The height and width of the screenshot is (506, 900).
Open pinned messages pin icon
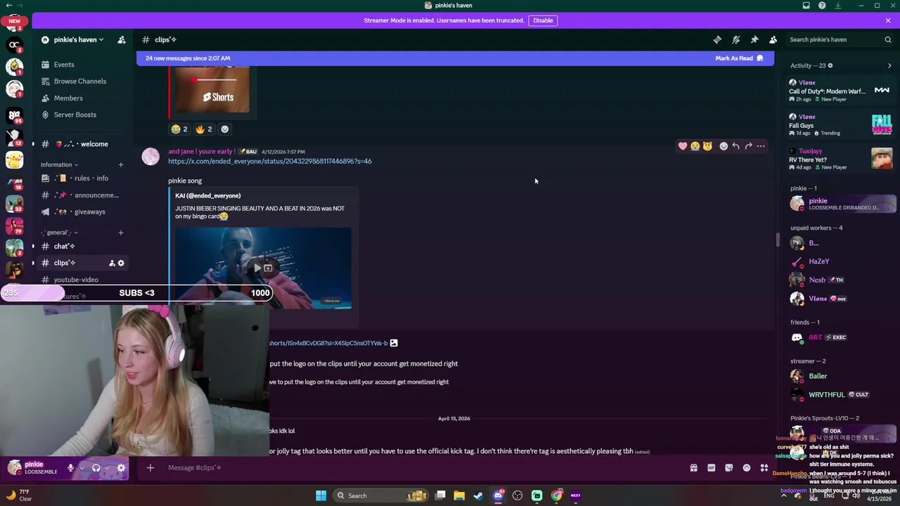[x=754, y=40]
